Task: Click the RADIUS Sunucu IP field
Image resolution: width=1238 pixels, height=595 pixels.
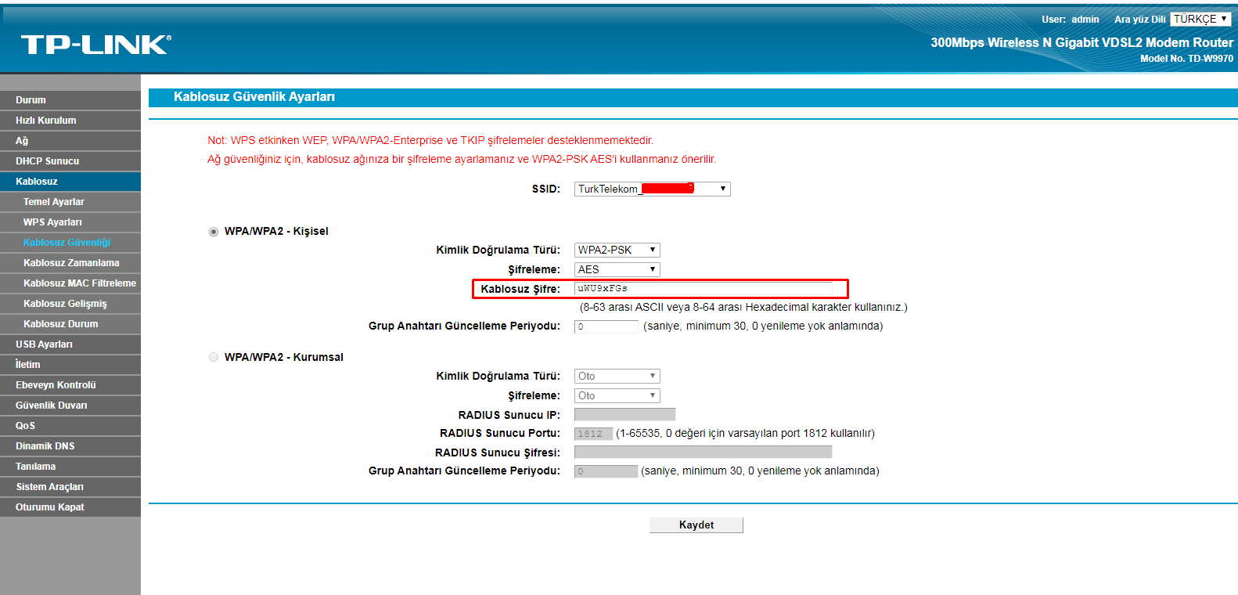Action: tap(624, 414)
